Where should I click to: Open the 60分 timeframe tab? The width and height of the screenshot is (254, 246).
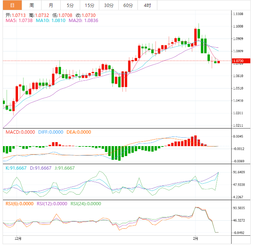(x=128, y=5)
